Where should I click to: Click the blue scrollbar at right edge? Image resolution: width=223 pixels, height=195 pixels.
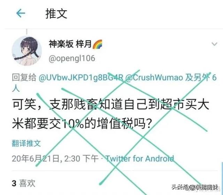[222, 178]
